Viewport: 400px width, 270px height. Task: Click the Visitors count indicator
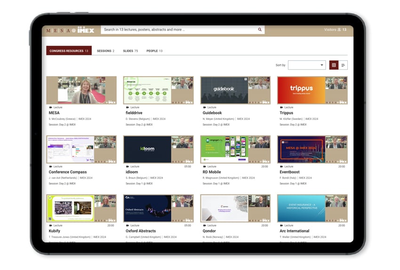(x=335, y=30)
